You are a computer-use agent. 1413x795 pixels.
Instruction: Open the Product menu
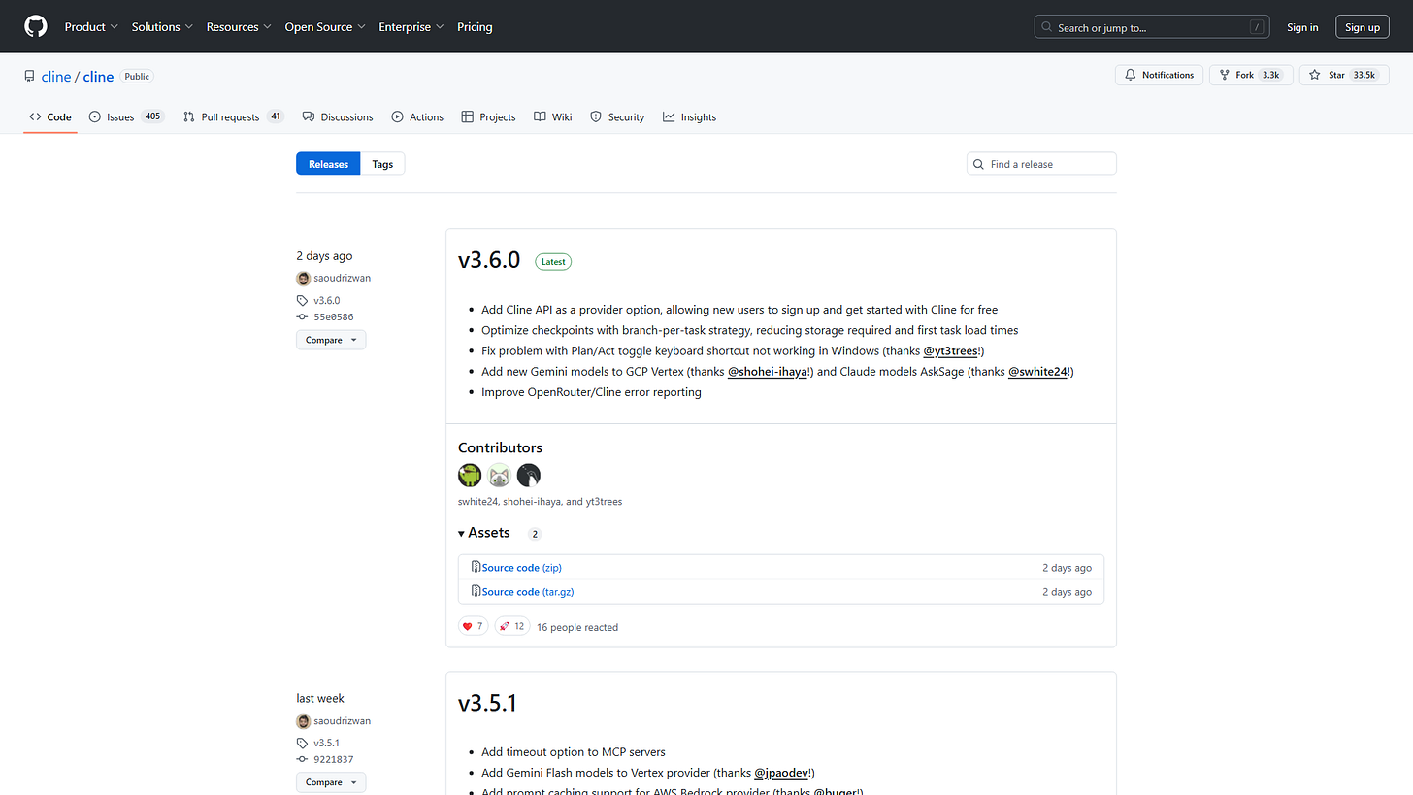click(91, 27)
